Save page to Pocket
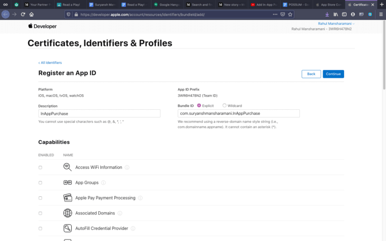The image size is (386, 241). [282, 14]
